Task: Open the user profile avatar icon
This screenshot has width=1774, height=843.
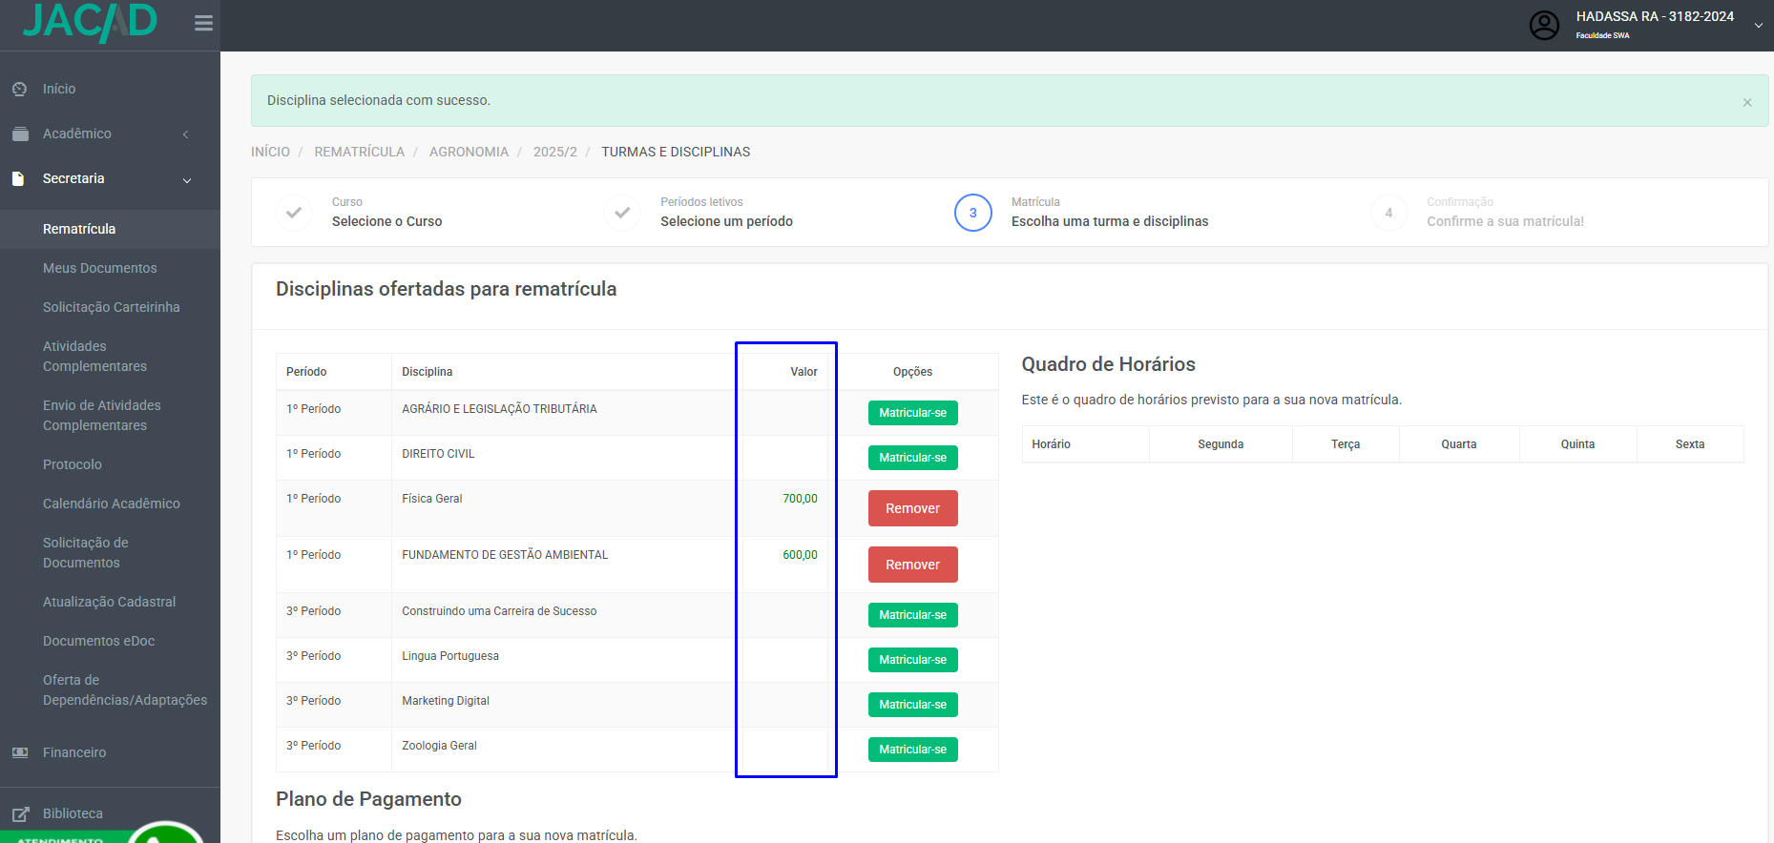Action: (1544, 25)
